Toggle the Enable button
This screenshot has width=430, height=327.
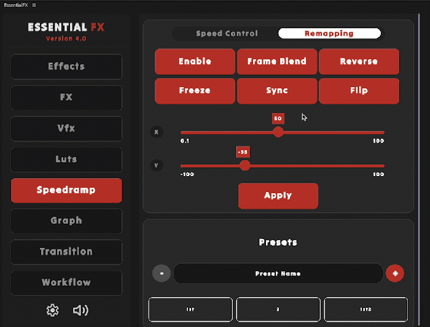pos(195,61)
